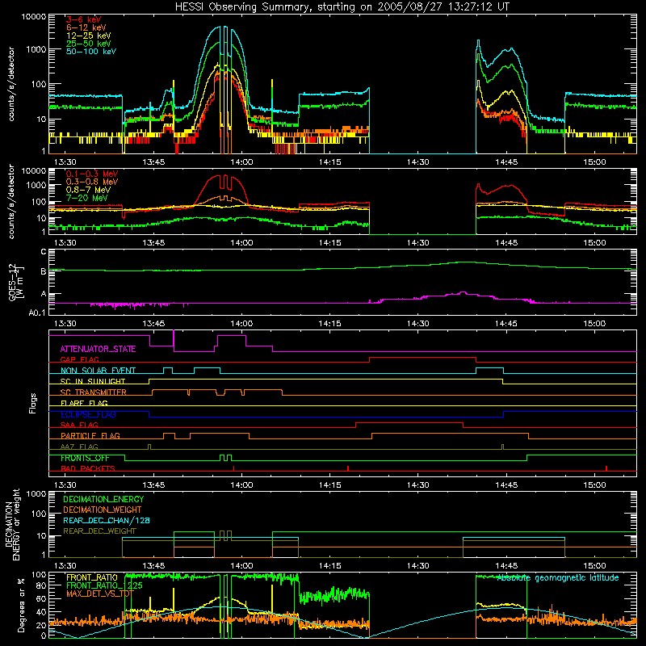The width and height of the screenshot is (646, 646).
Task: Select the SC_IN_SUNLIGHT flag label
Action: point(93,381)
